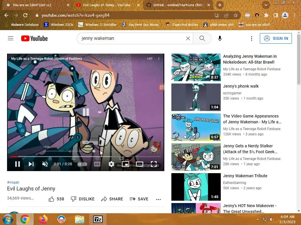Seek on the red video progress bar
The width and height of the screenshot is (301, 225).
[x=86, y=156]
